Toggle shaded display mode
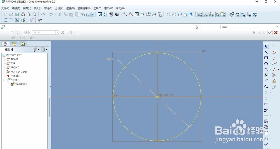 coord(186,15)
